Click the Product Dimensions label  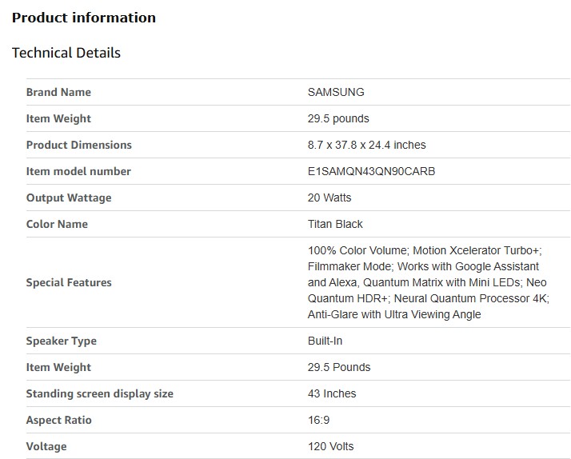78,145
